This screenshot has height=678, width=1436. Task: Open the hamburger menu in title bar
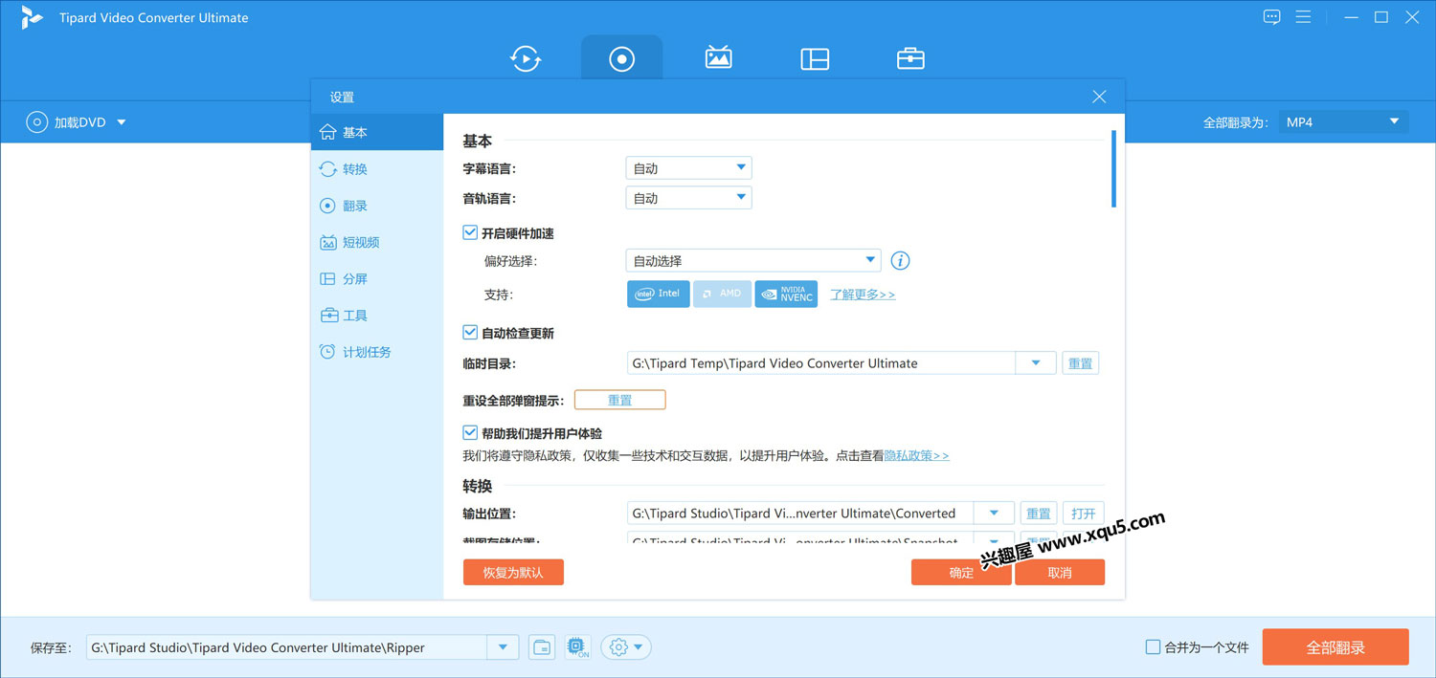pyautogui.click(x=1303, y=17)
